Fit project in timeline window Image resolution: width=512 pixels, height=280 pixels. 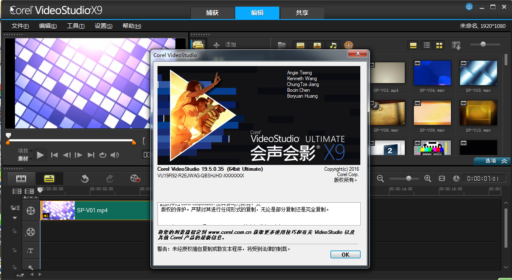pos(442,178)
